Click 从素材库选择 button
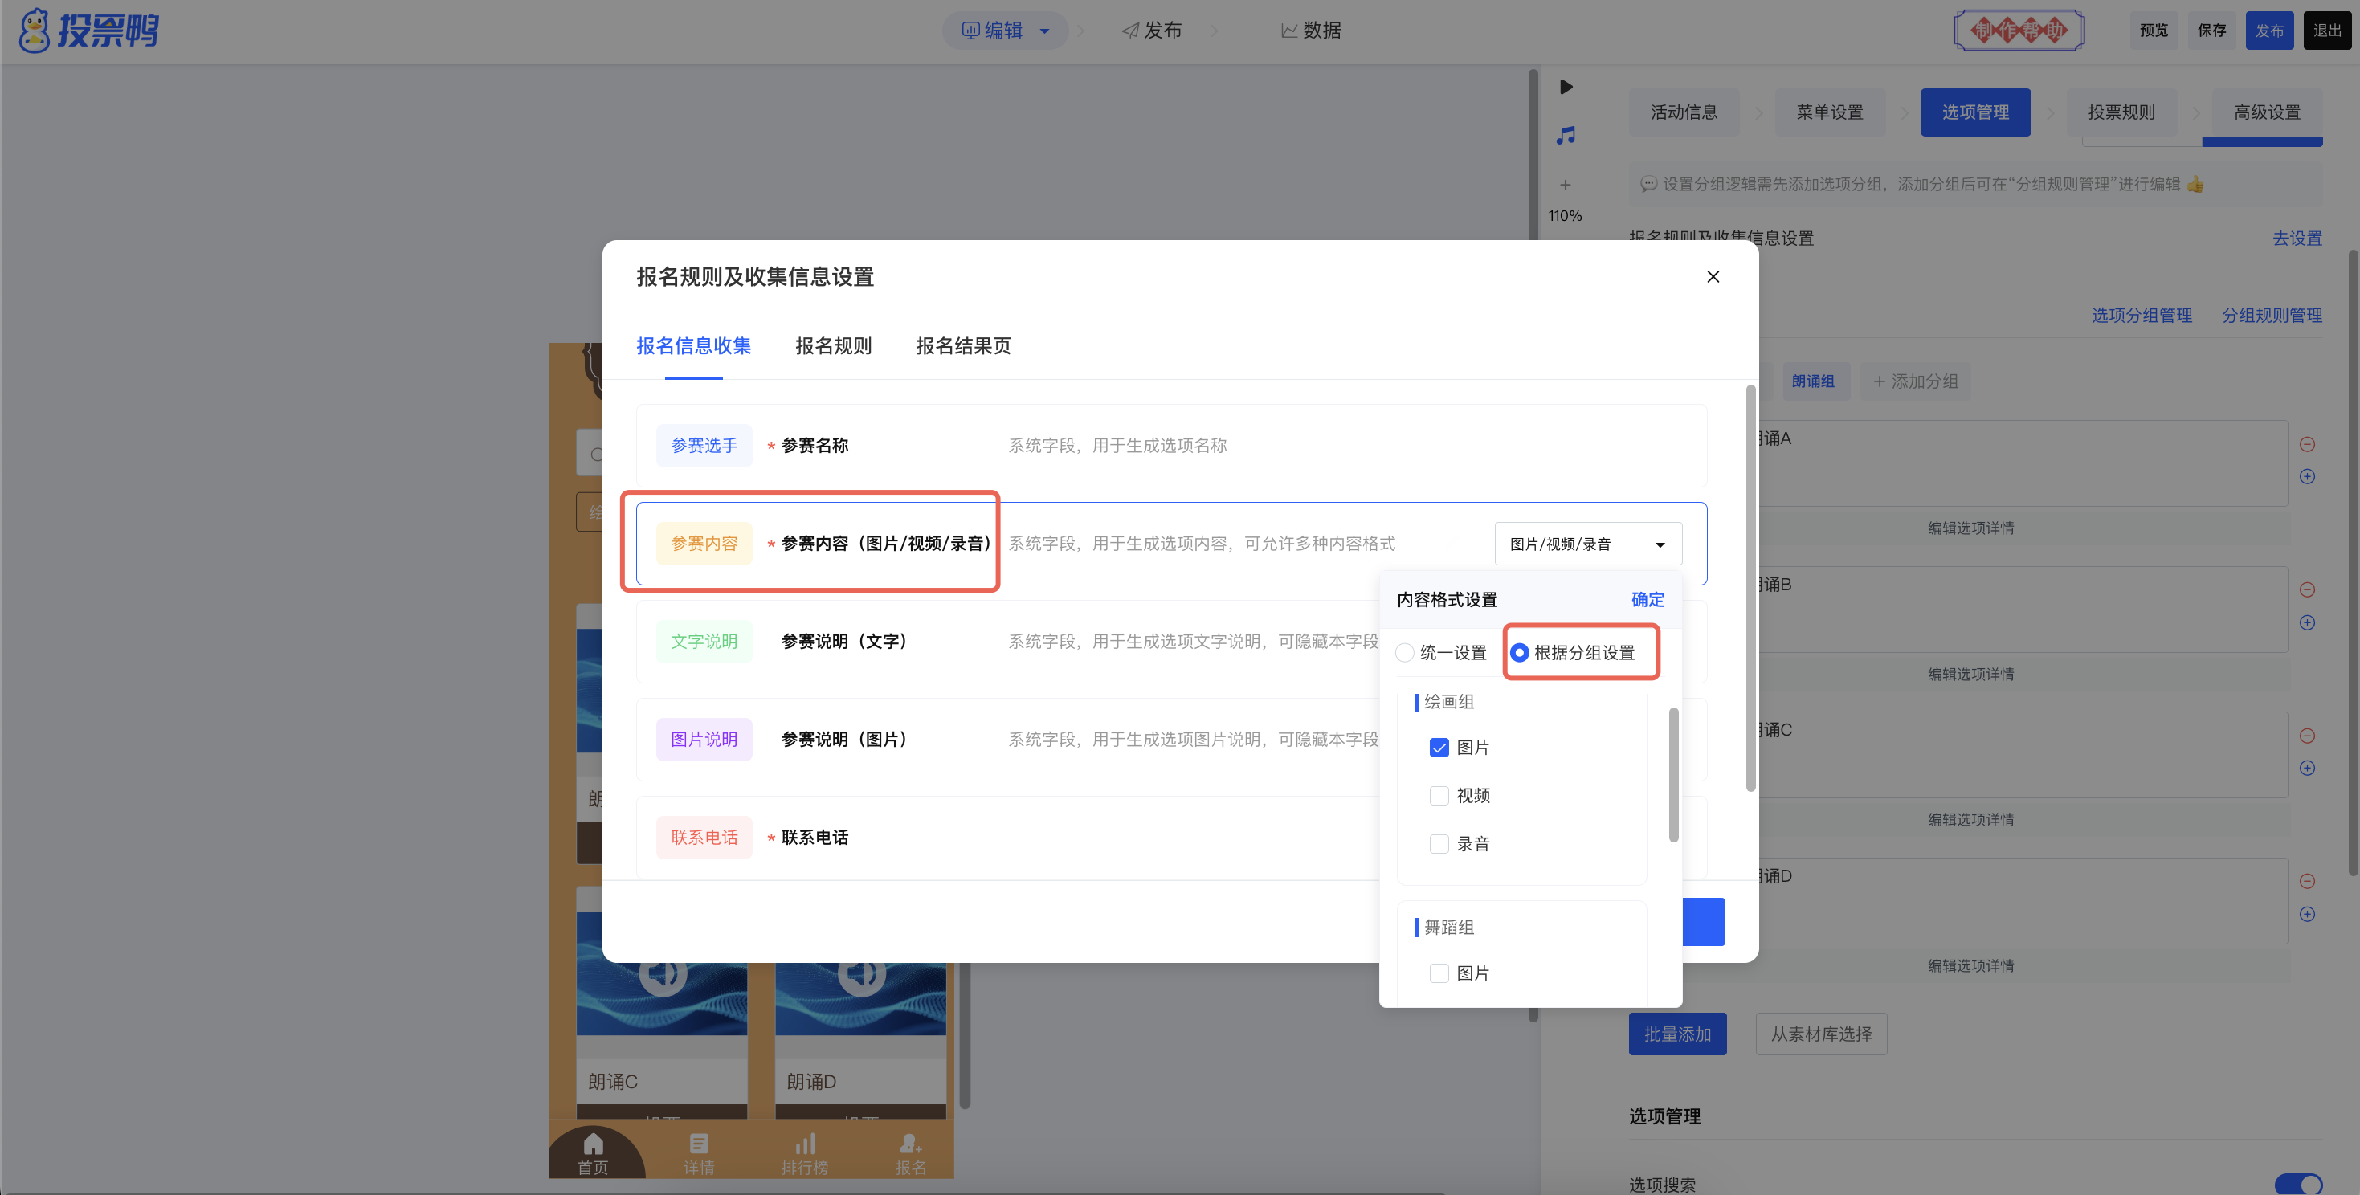This screenshot has width=2360, height=1195. (1821, 1034)
